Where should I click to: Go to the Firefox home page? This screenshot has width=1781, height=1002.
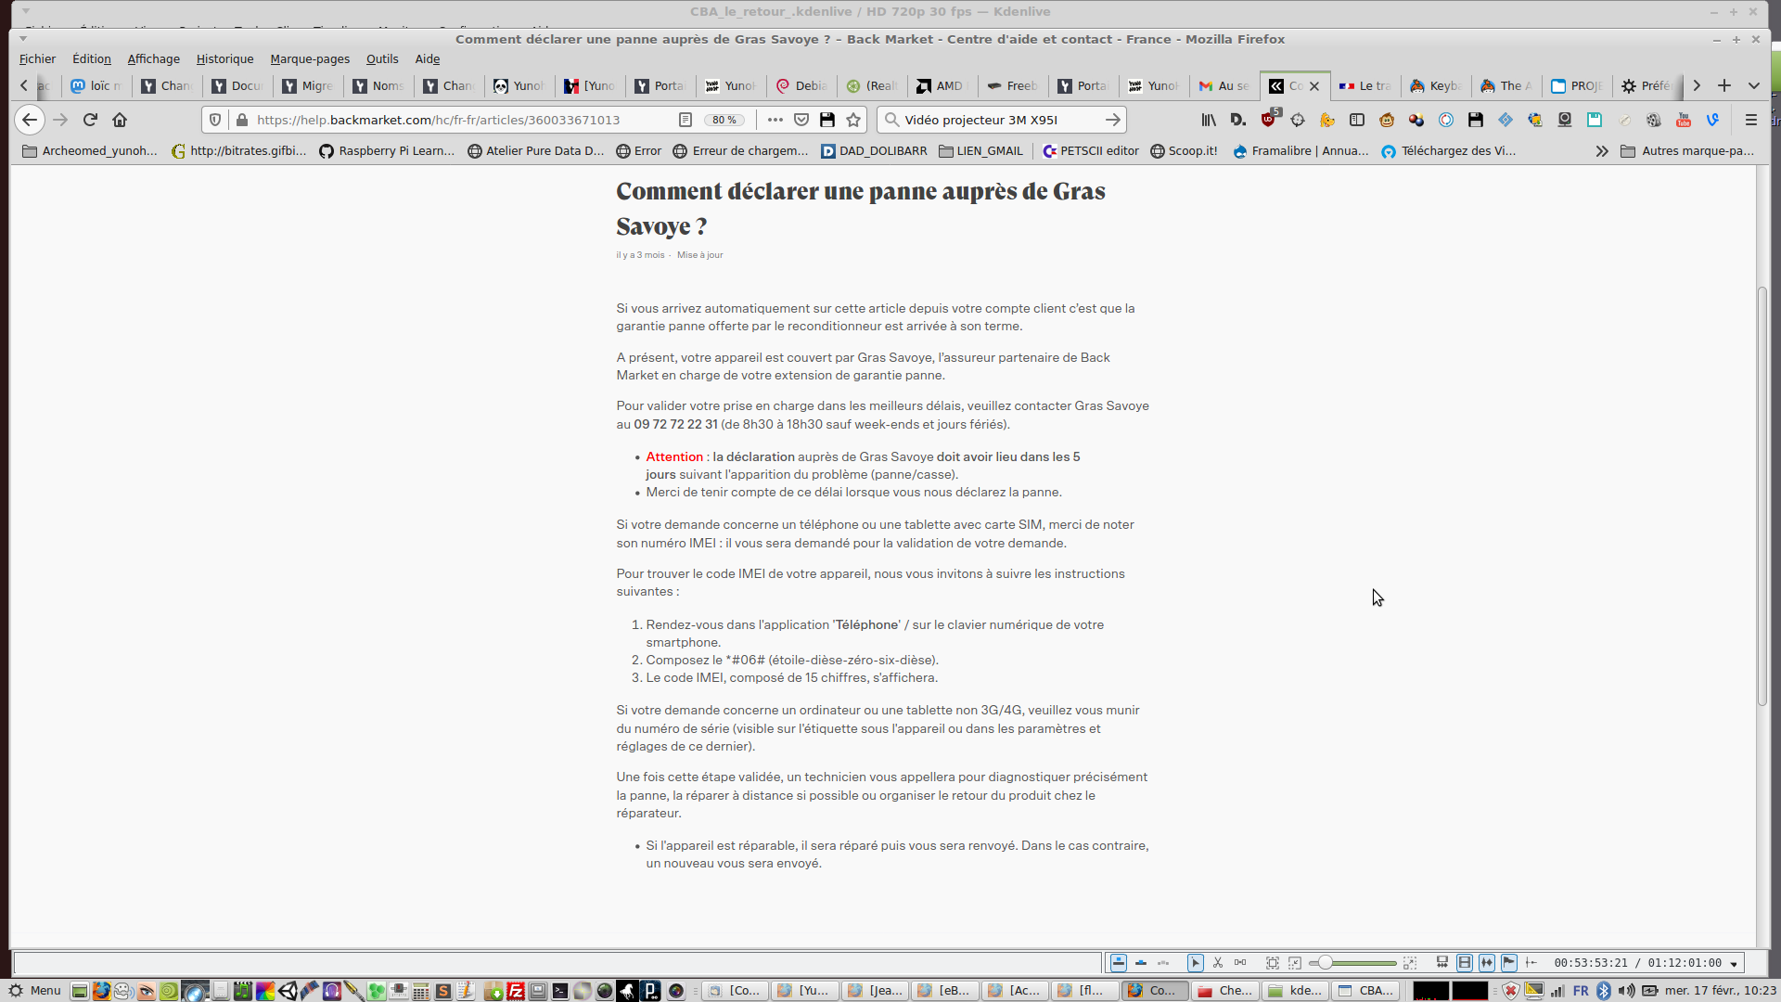click(120, 120)
